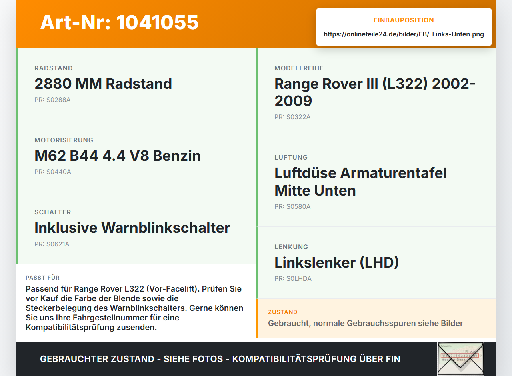The width and height of the screenshot is (512, 376).
Task: Click the PASST FÜR label
Action: pyautogui.click(x=43, y=278)
